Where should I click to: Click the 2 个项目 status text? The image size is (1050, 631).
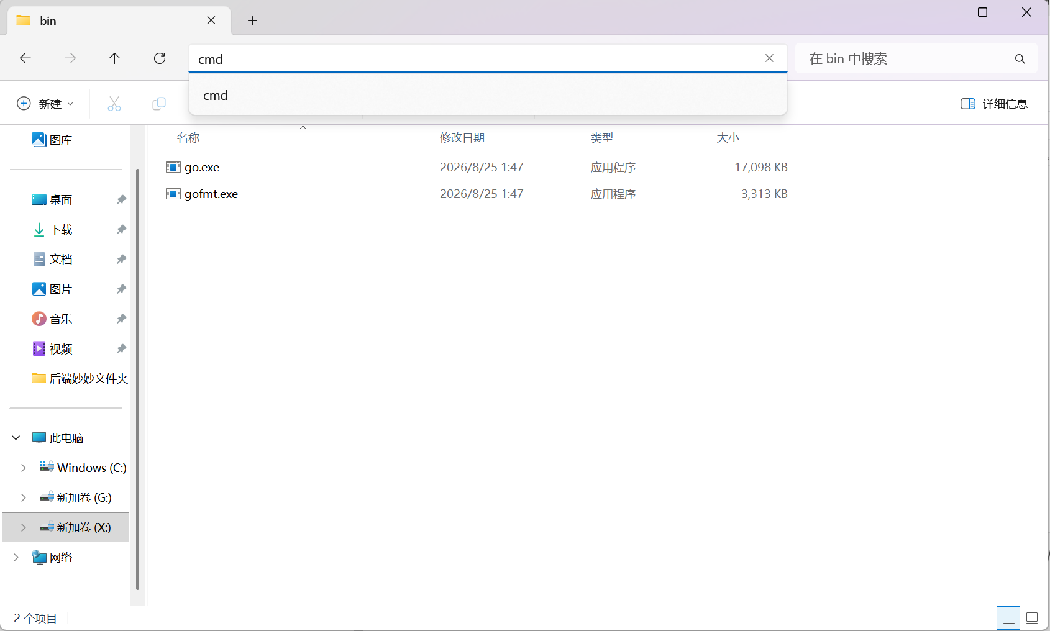coord(35,619)
